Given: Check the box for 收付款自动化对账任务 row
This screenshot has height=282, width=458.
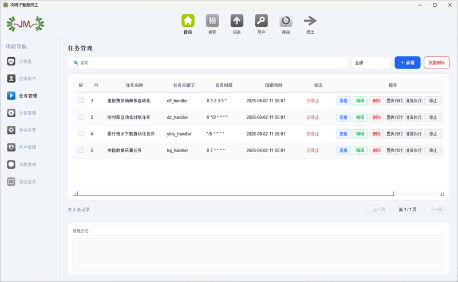Looking at the screenshot, I should 81,117.
